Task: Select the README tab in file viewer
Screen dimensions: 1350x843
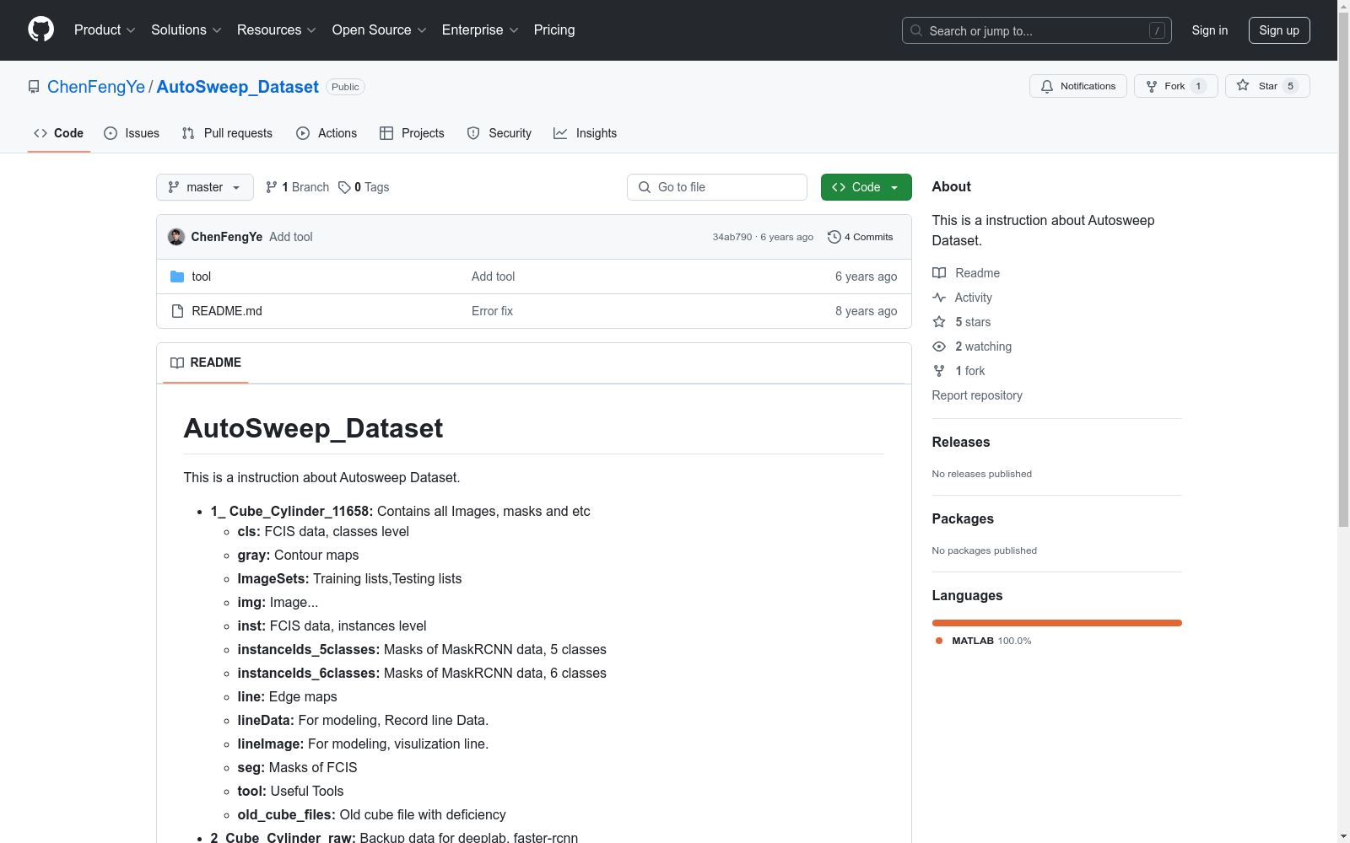Action: [206, 362]
